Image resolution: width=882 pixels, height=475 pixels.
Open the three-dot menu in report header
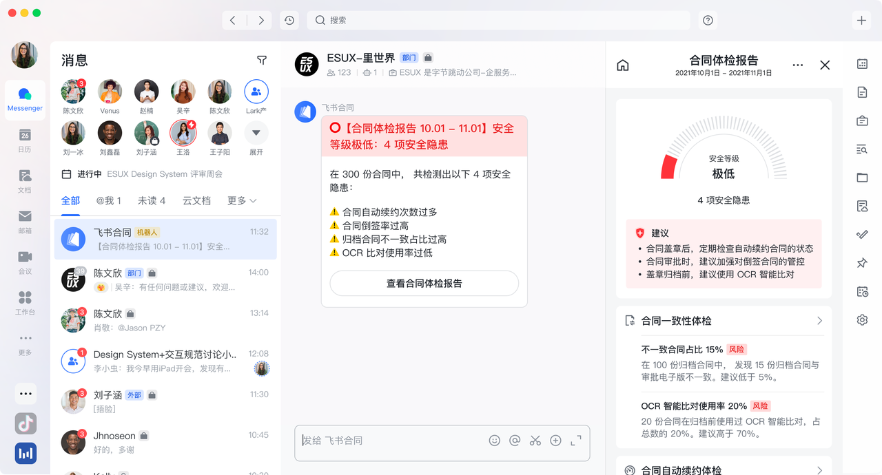point(798,65)
